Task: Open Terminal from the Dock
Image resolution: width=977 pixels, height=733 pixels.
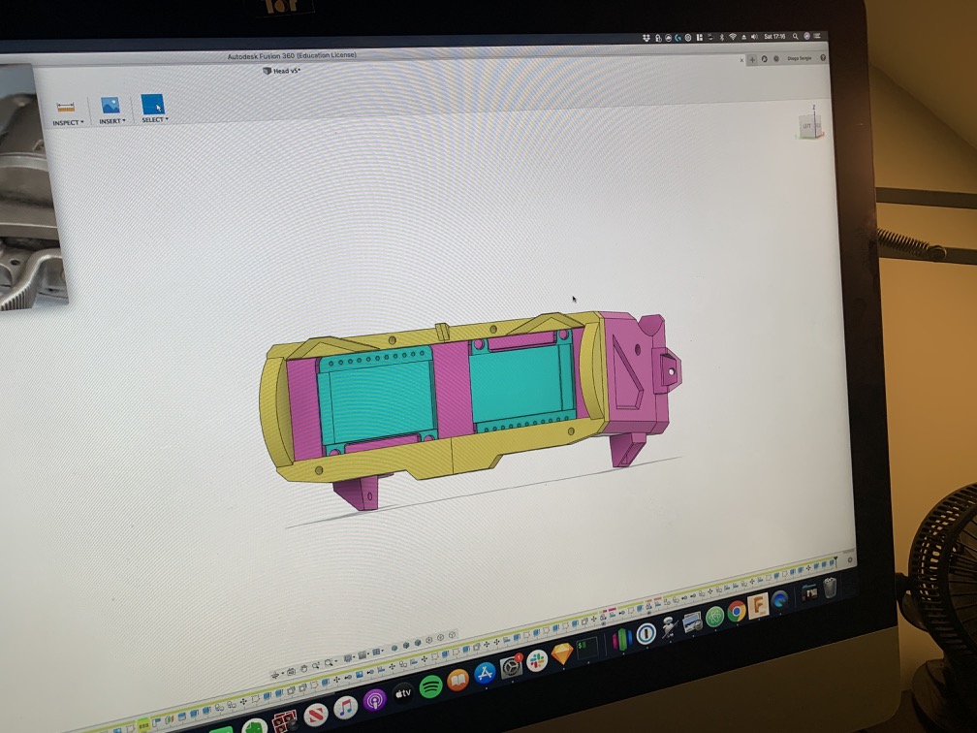Action: tap(587, 647)
